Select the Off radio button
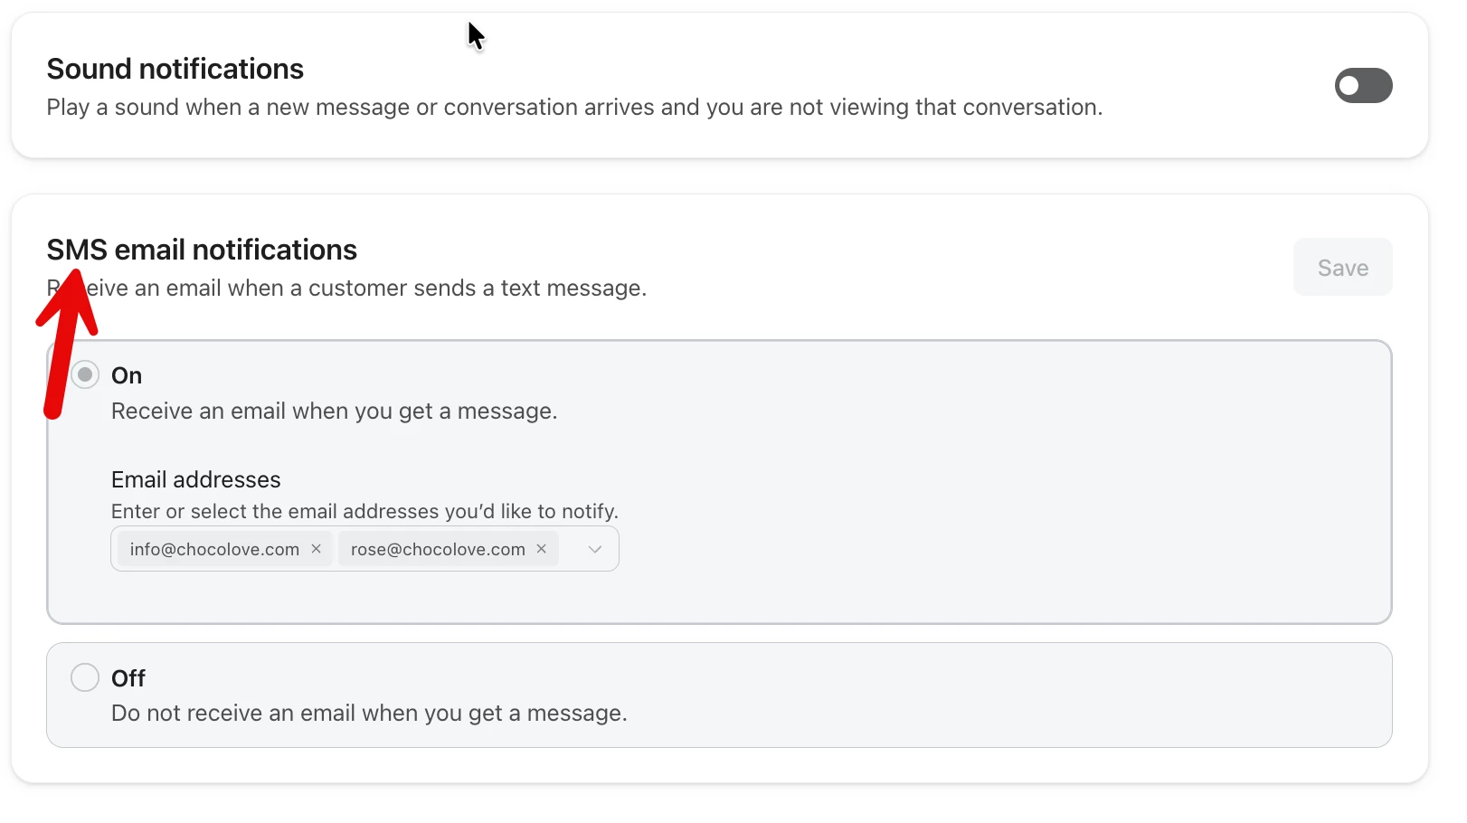 pos(85,677)
